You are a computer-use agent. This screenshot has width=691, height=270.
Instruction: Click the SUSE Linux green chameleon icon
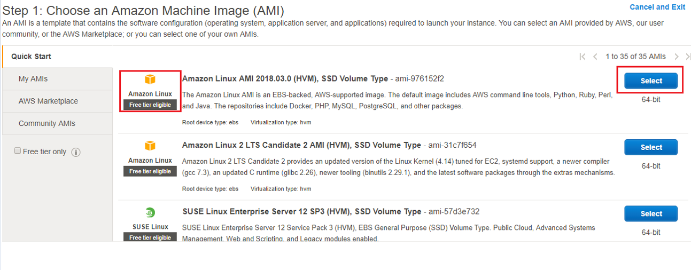(x=150, y=212)
